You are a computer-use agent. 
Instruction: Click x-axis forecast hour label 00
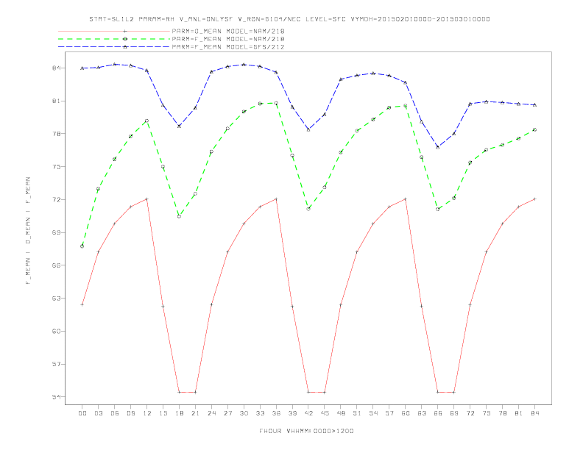click(x=82, y=413)
